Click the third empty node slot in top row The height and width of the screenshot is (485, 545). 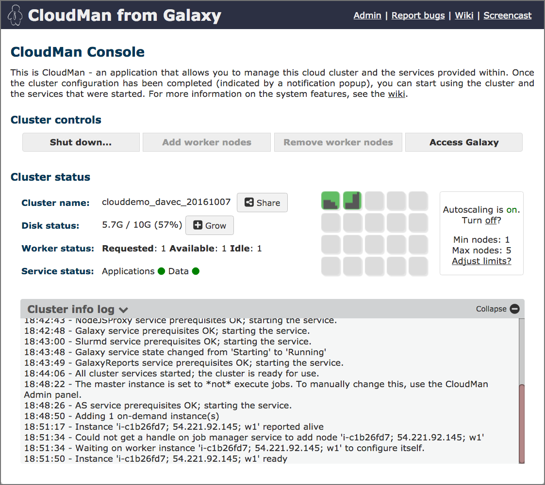click(418, 201)
